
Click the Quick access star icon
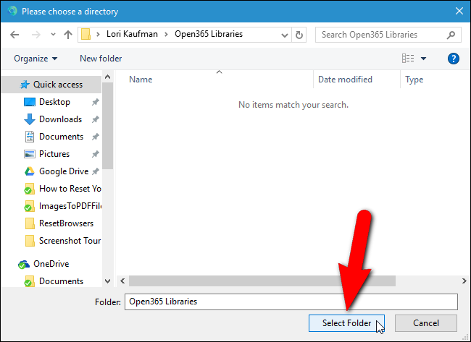(x=25, y=85)
